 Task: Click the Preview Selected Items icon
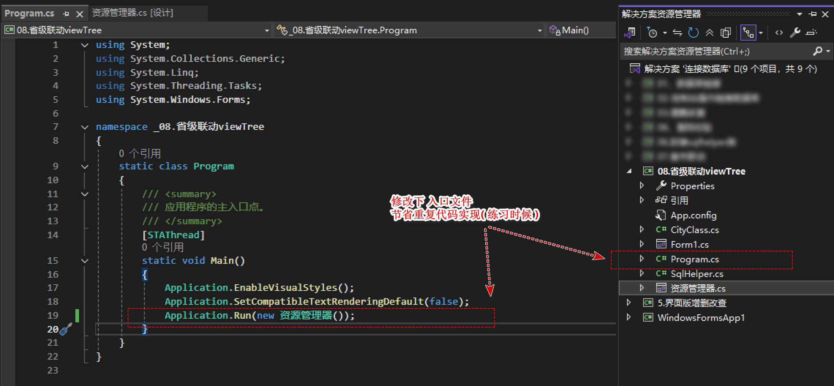point(812,33)
